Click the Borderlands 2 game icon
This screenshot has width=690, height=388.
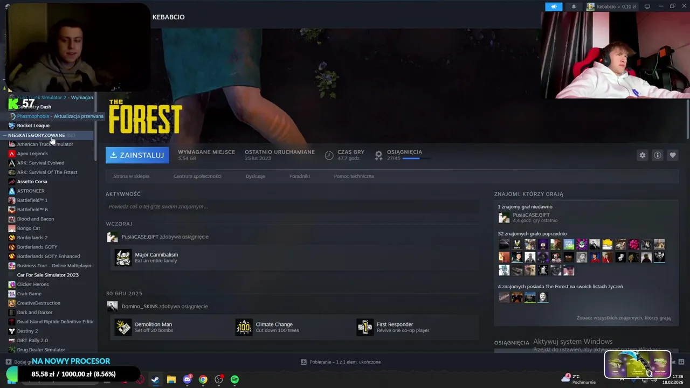(x=12, y=238)
